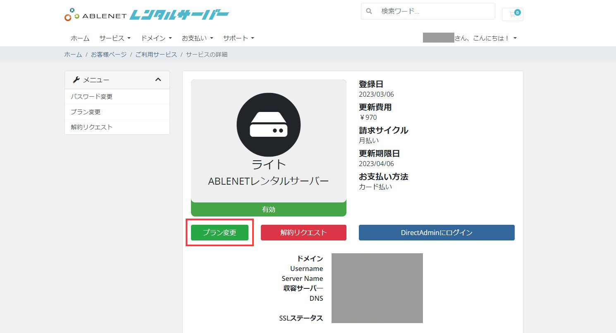
Task: Click the shopping cart icon
Action: coord(512,14)
